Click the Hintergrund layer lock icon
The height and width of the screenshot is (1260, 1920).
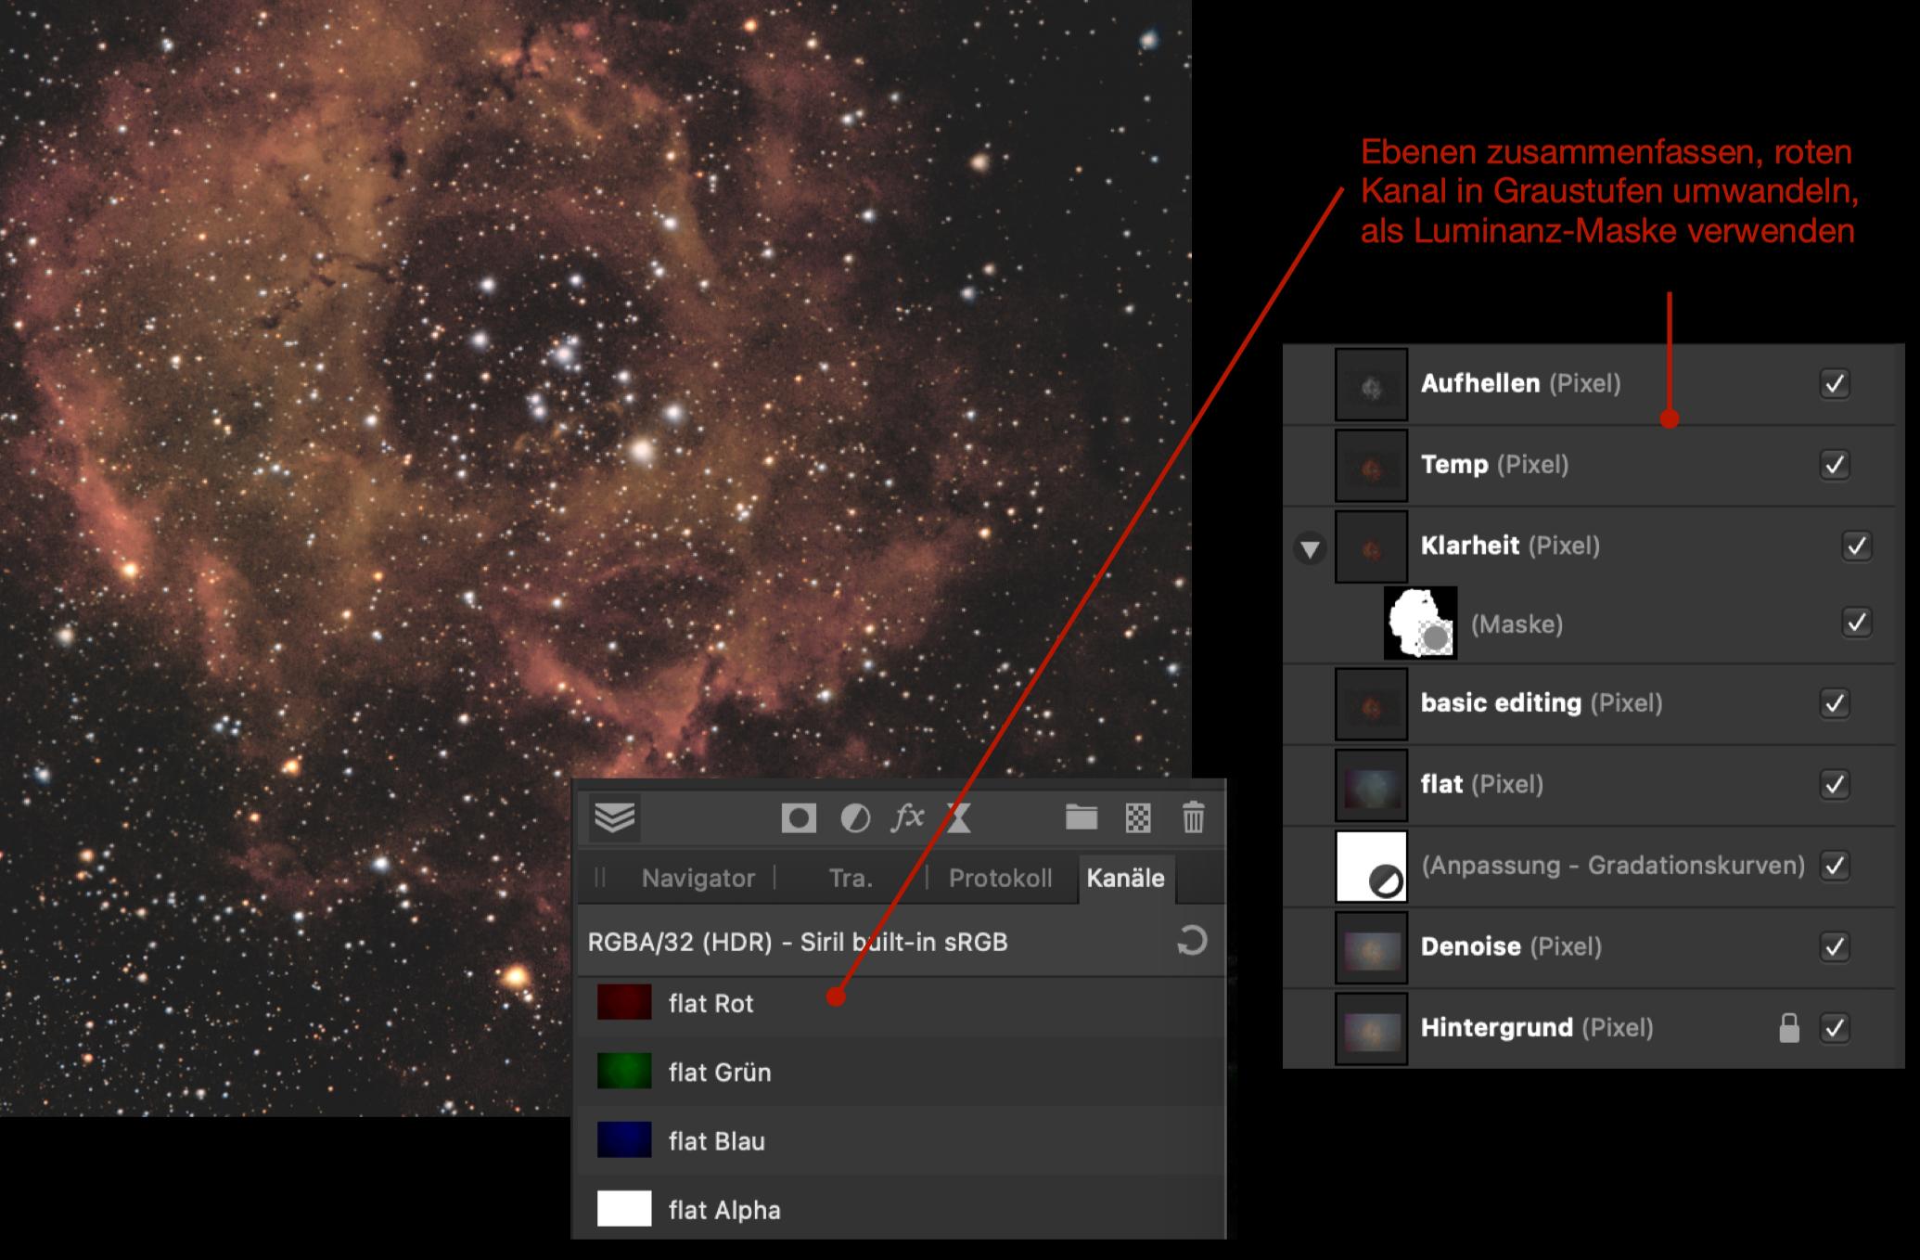click(1789, 1028)
